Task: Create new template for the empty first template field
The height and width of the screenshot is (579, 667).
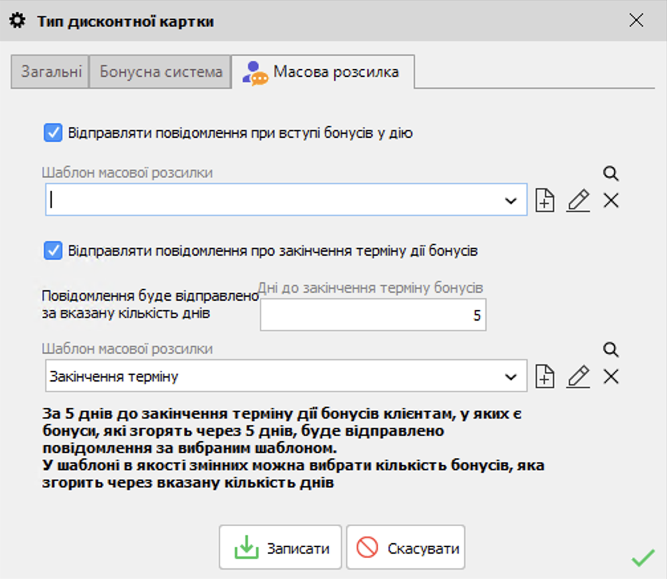Action: point(545,200)
